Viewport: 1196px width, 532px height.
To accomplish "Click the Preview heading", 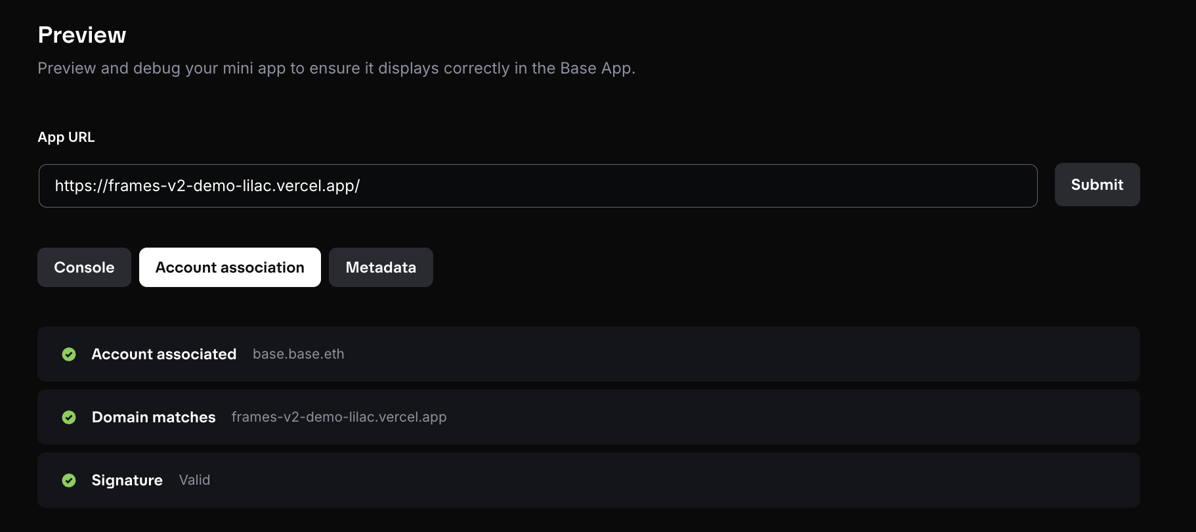I will (82, 35).
